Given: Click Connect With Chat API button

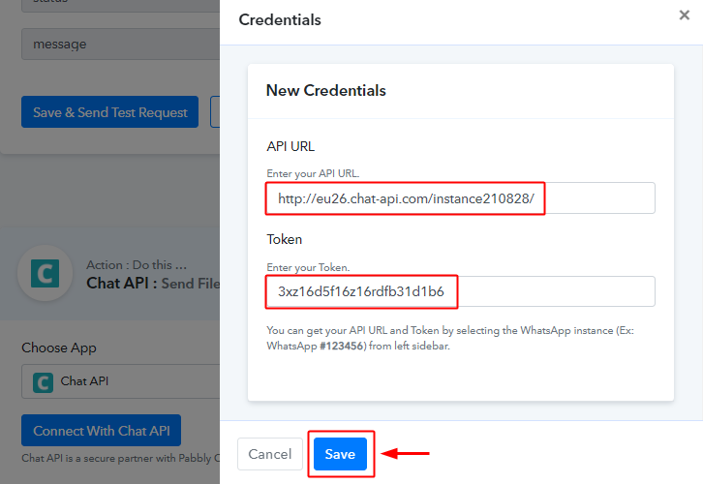Looking at the screenshot, I should point(102,430).
